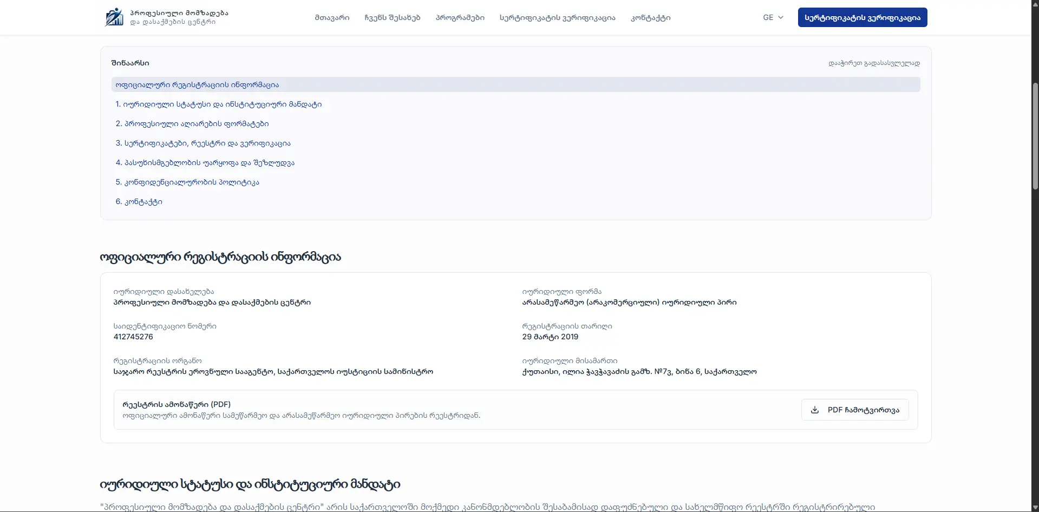Screen dimensions: 1039x512
Task: Click the page vertical scrollbar thumb
Action: [x=1035, y=135]
